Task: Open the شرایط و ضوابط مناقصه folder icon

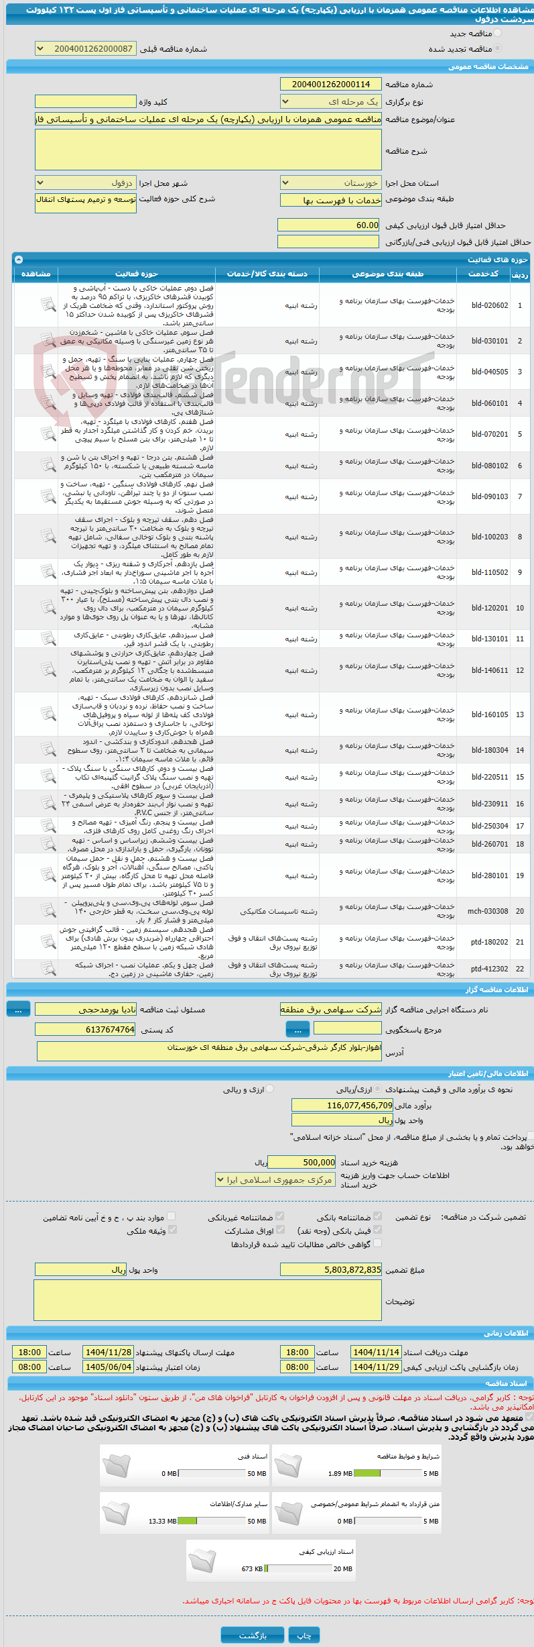Action: [x=289, y=1465]
